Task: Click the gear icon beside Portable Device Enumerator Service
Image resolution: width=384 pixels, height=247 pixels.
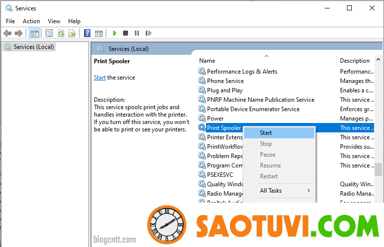Action: [202, 109]
